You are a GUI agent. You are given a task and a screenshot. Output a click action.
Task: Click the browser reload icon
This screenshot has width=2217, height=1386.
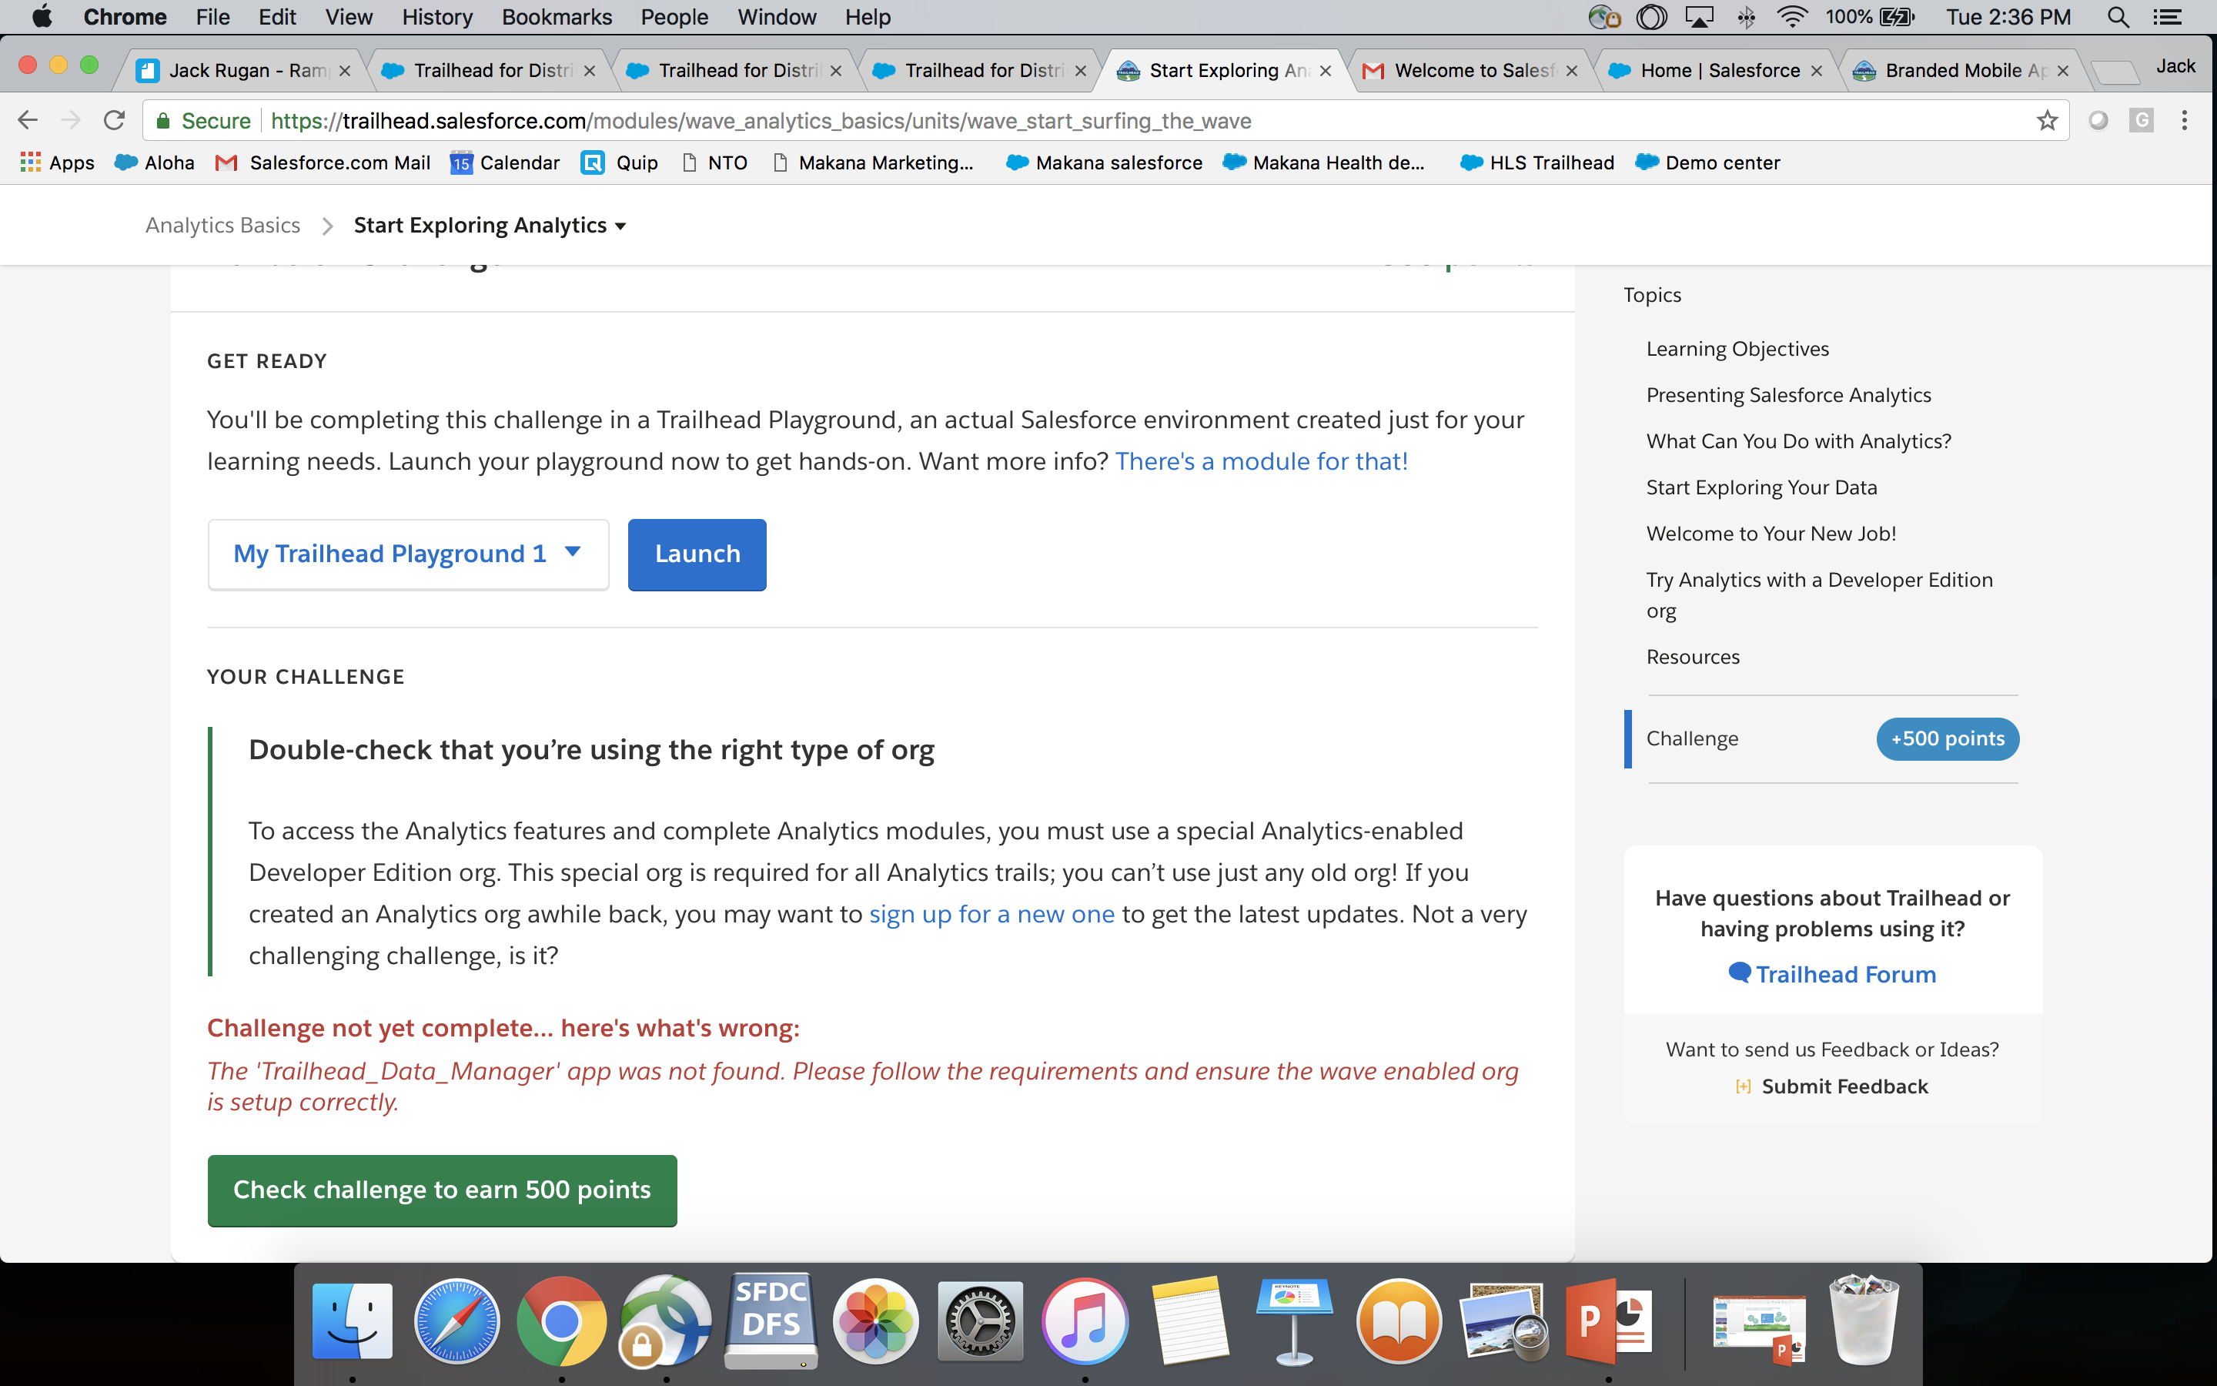coord(114,120)
